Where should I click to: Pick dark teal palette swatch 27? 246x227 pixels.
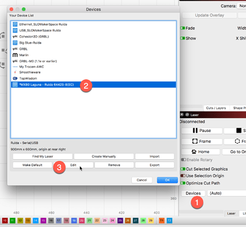click(135, 220)
